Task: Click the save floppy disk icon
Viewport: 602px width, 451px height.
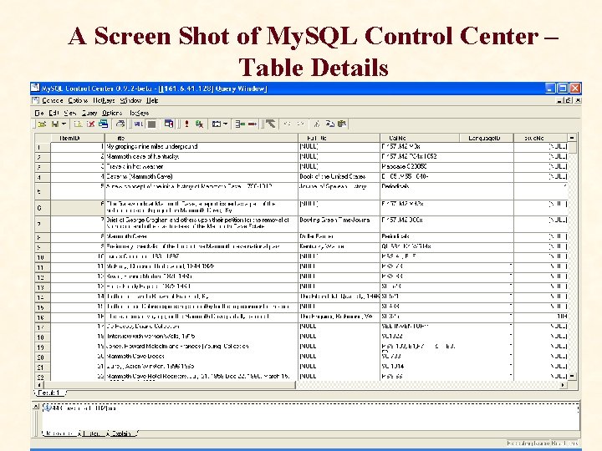Action: point(55,124)
